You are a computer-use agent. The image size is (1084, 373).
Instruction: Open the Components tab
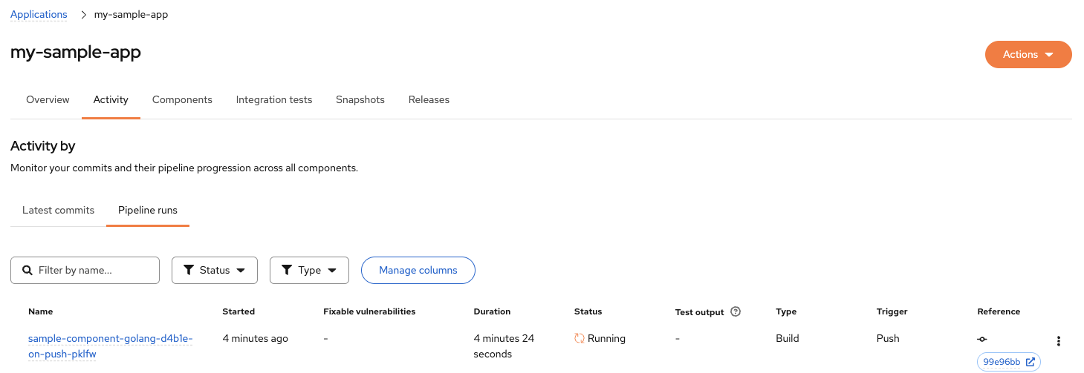pyautogui.click(x=182, y=99)
